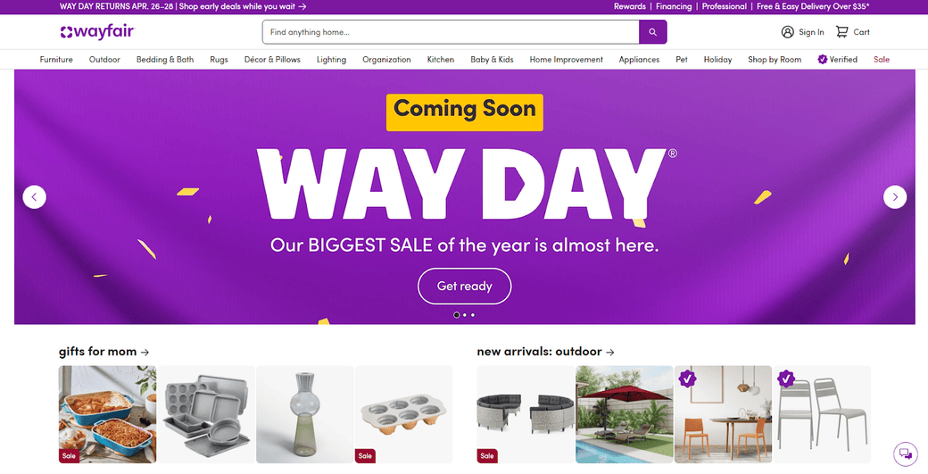Click the Sign In account icon
928x474 pixels.
click(787, 32)
